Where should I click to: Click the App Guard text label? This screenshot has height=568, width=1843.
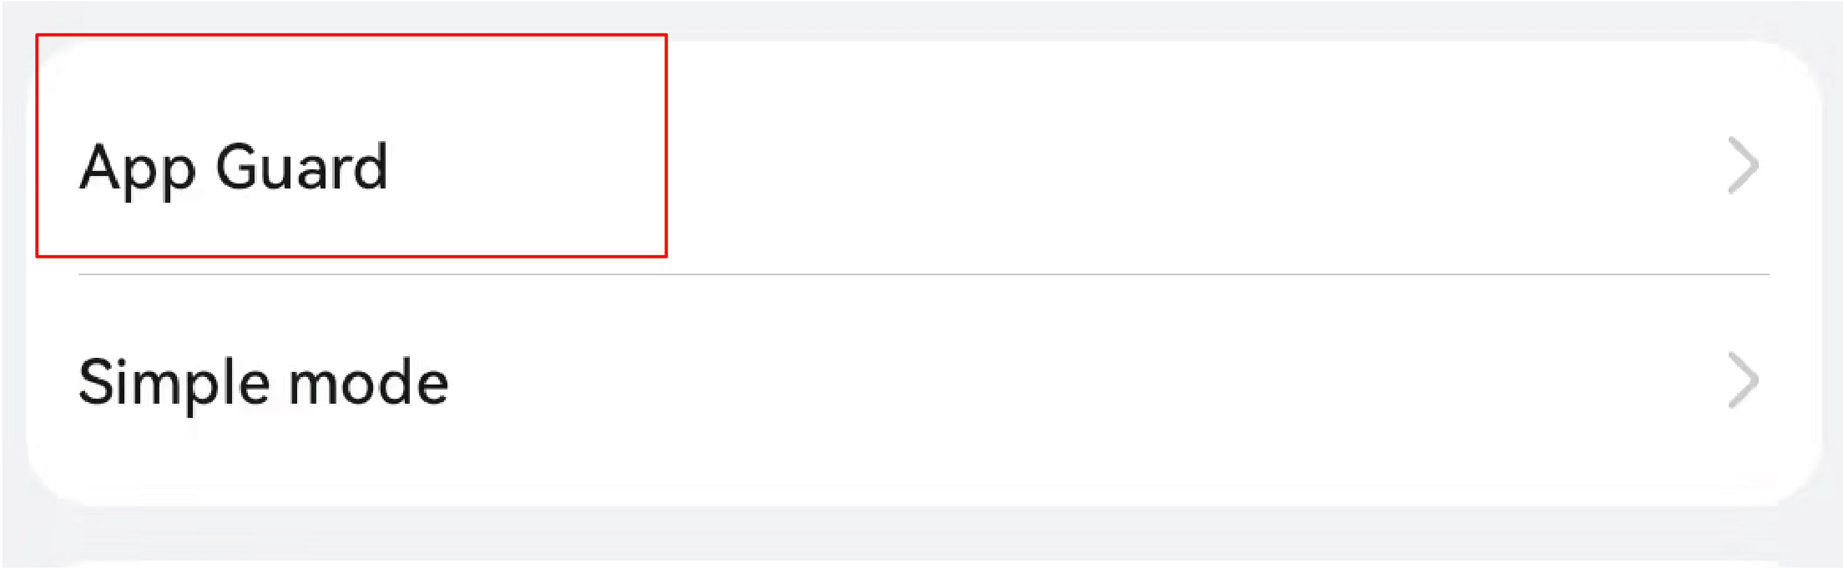pyautogui.click(x=234, y=167)
